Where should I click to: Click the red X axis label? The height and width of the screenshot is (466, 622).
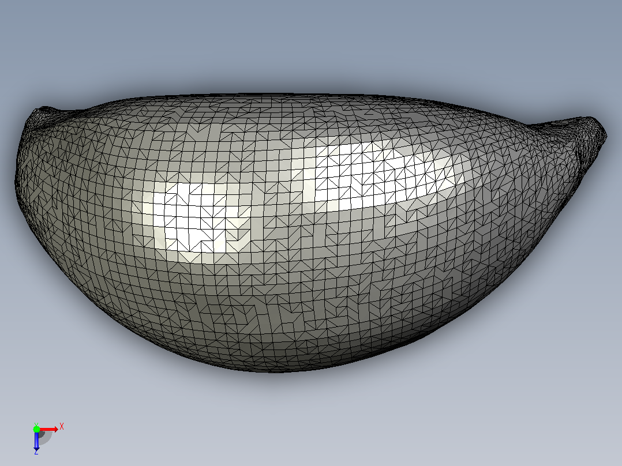(62, 427)
